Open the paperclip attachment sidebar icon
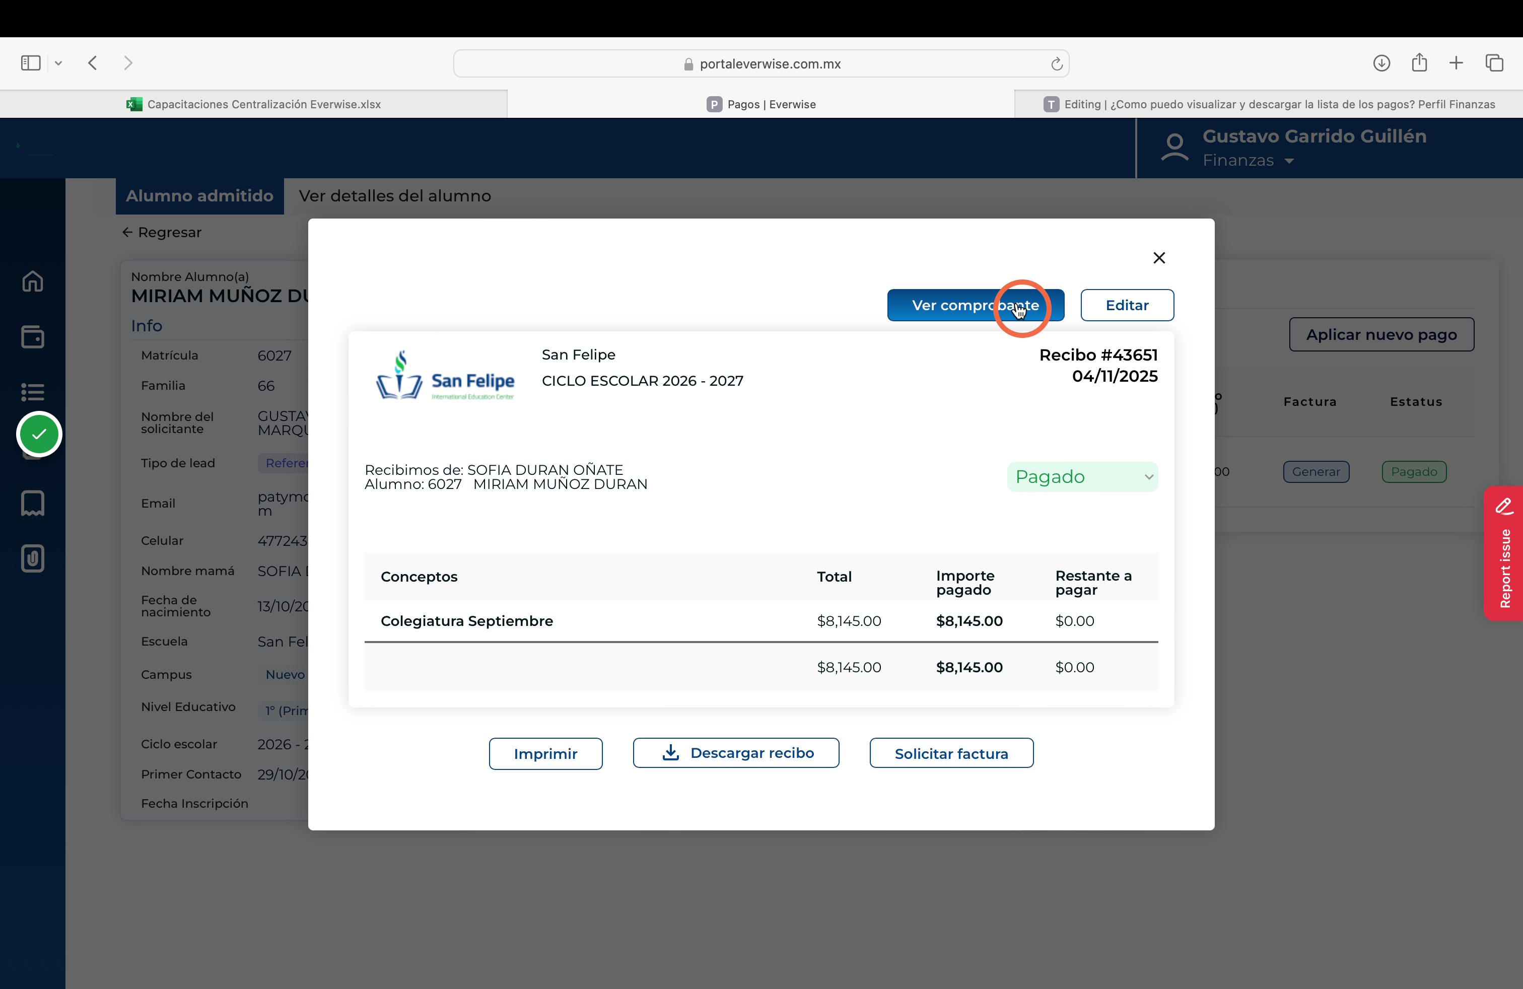 (x=33, y=558)
